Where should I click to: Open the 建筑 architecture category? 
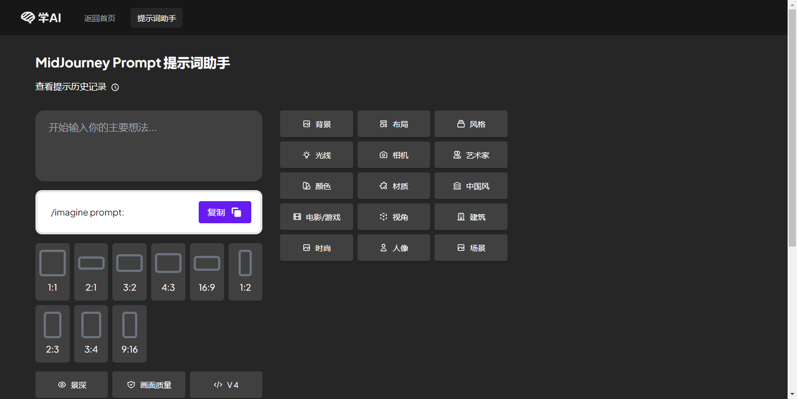click(471, 217)
